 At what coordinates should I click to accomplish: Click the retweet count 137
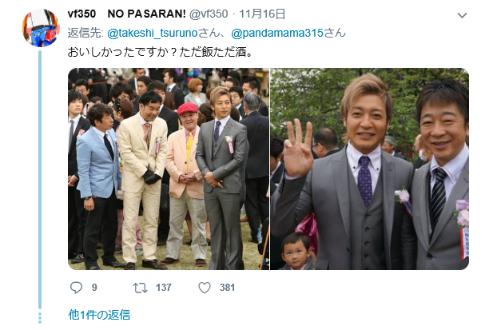click(x=164, y=288)
